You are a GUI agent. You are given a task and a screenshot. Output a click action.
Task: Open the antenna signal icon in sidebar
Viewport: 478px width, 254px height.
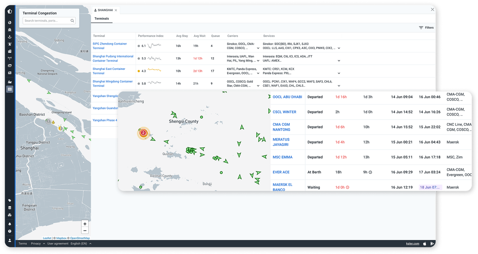coord(10,58)
